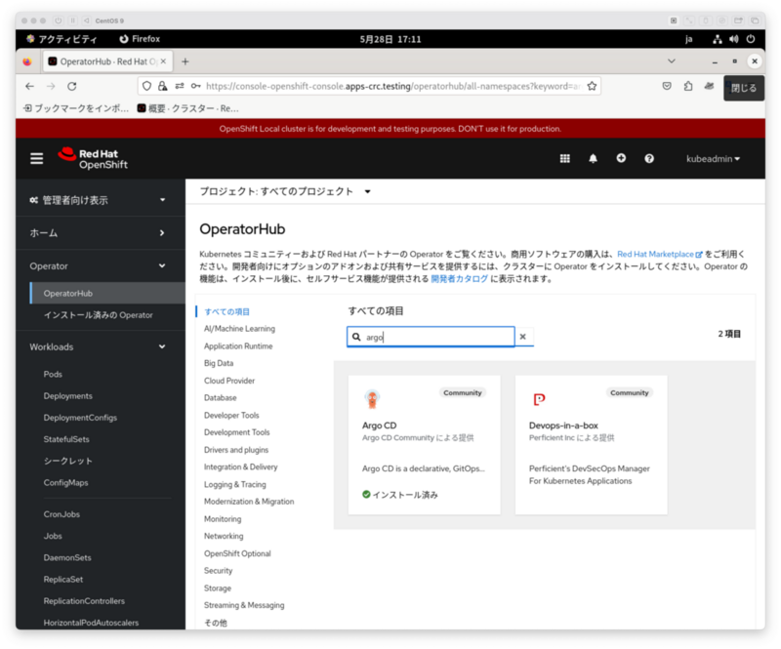Go back with browser back arrow
Screen dimensions: 781x649
point(30,86)
